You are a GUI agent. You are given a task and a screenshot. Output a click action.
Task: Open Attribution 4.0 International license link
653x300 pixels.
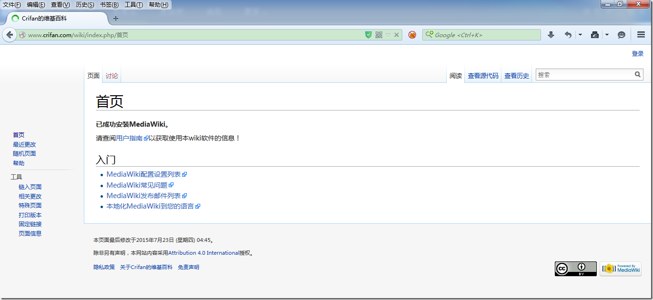click(x=204, y=253)
